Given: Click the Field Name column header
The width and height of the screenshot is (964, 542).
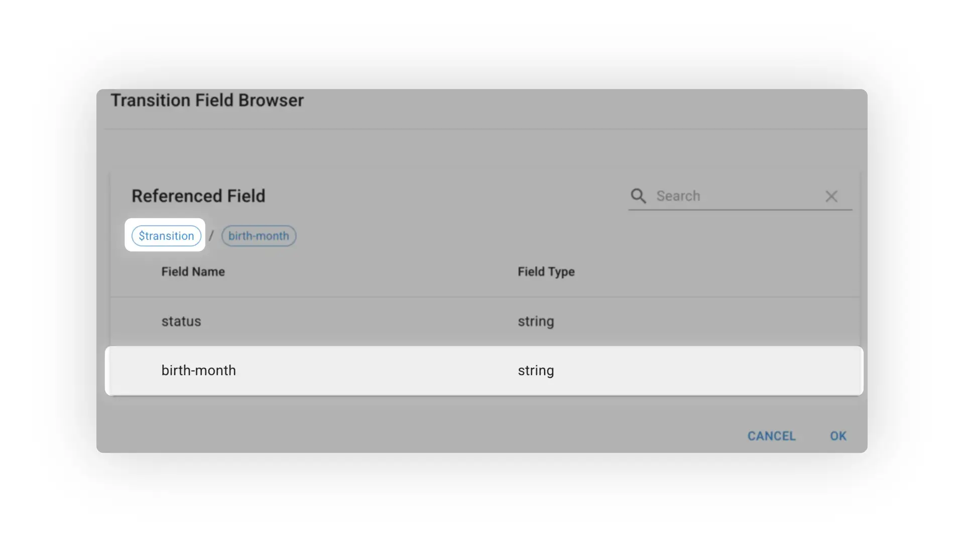Looking at the screenshot, I should coord(193,272).
